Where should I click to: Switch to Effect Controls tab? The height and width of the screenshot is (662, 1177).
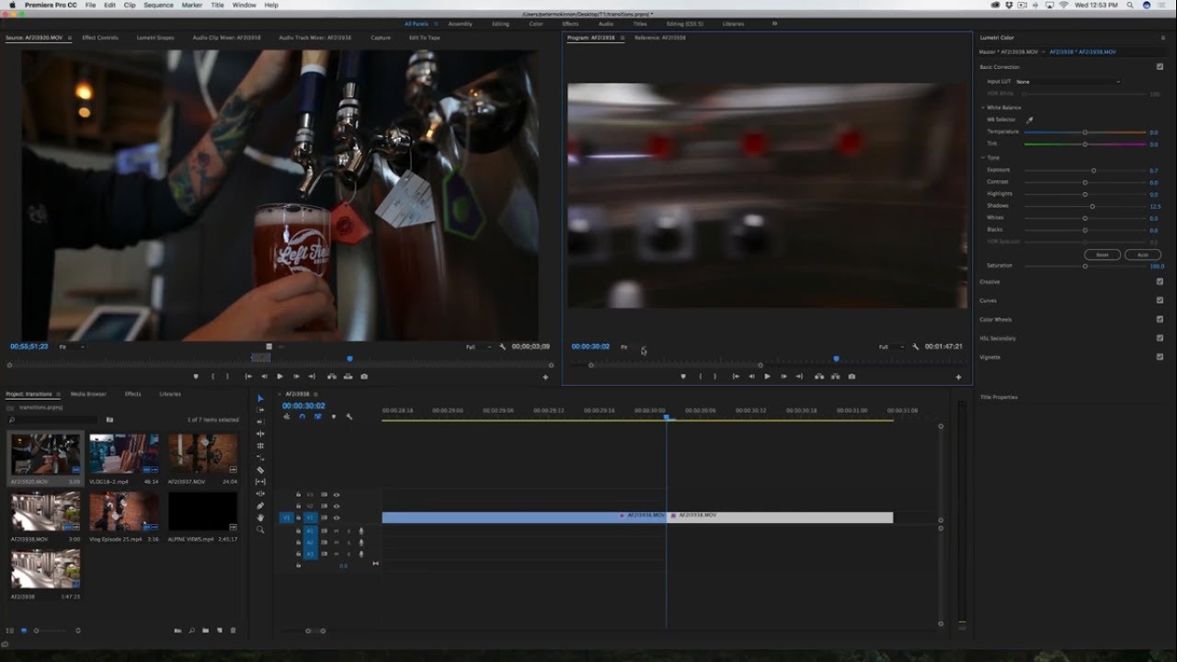[x=100, y=38]
